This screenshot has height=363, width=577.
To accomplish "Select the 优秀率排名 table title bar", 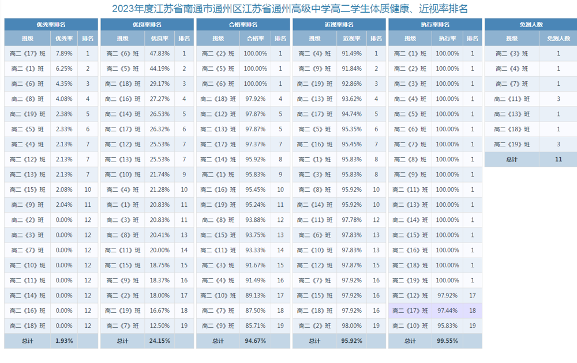I will (51, 25).
